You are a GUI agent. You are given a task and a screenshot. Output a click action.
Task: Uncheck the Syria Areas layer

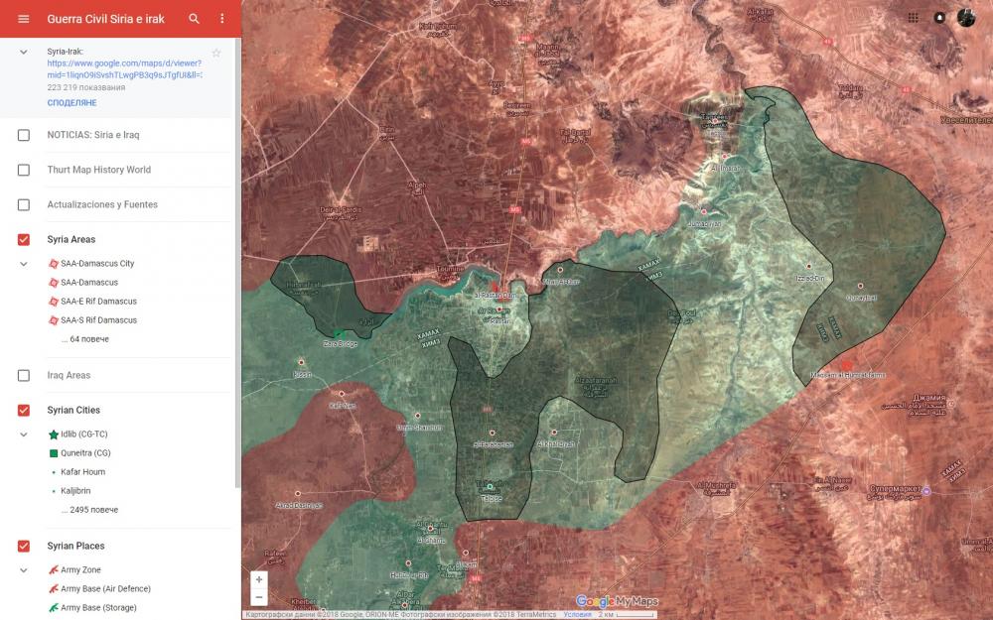point(24,240)
